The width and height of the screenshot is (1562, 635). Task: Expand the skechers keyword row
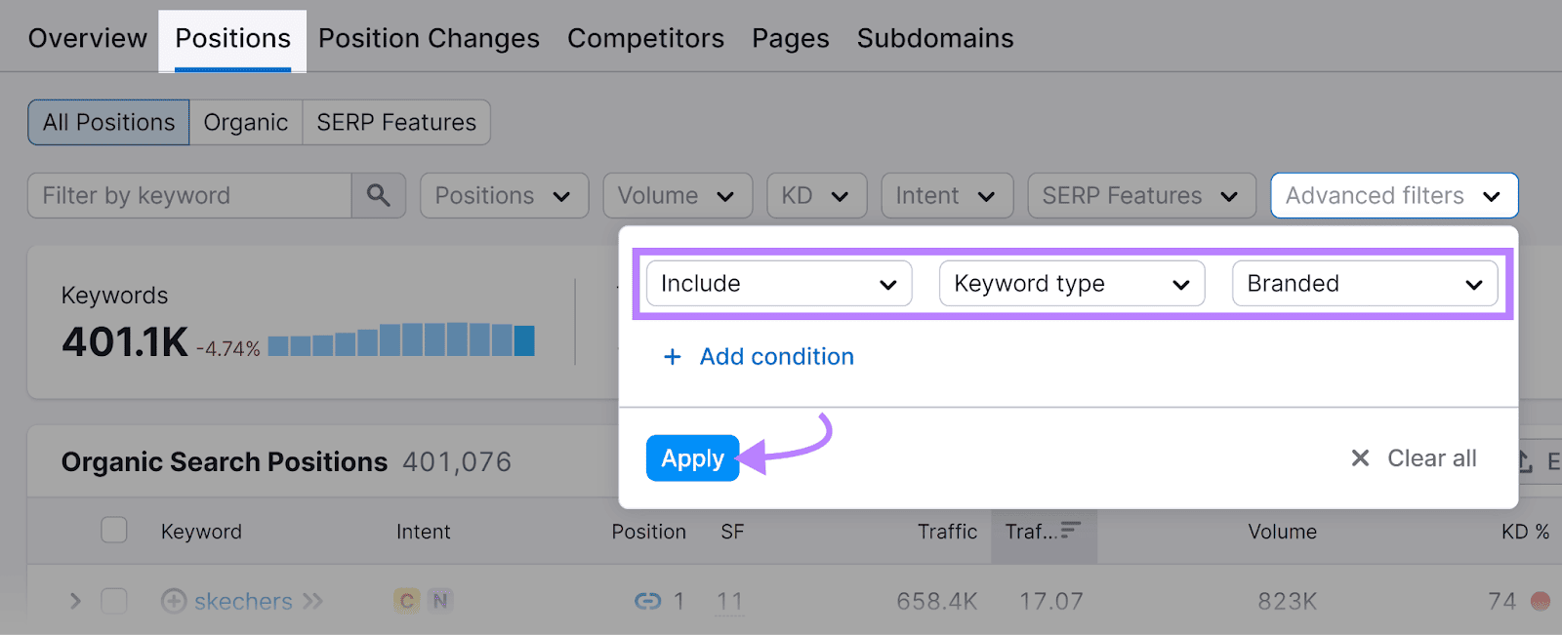[75, 601]
